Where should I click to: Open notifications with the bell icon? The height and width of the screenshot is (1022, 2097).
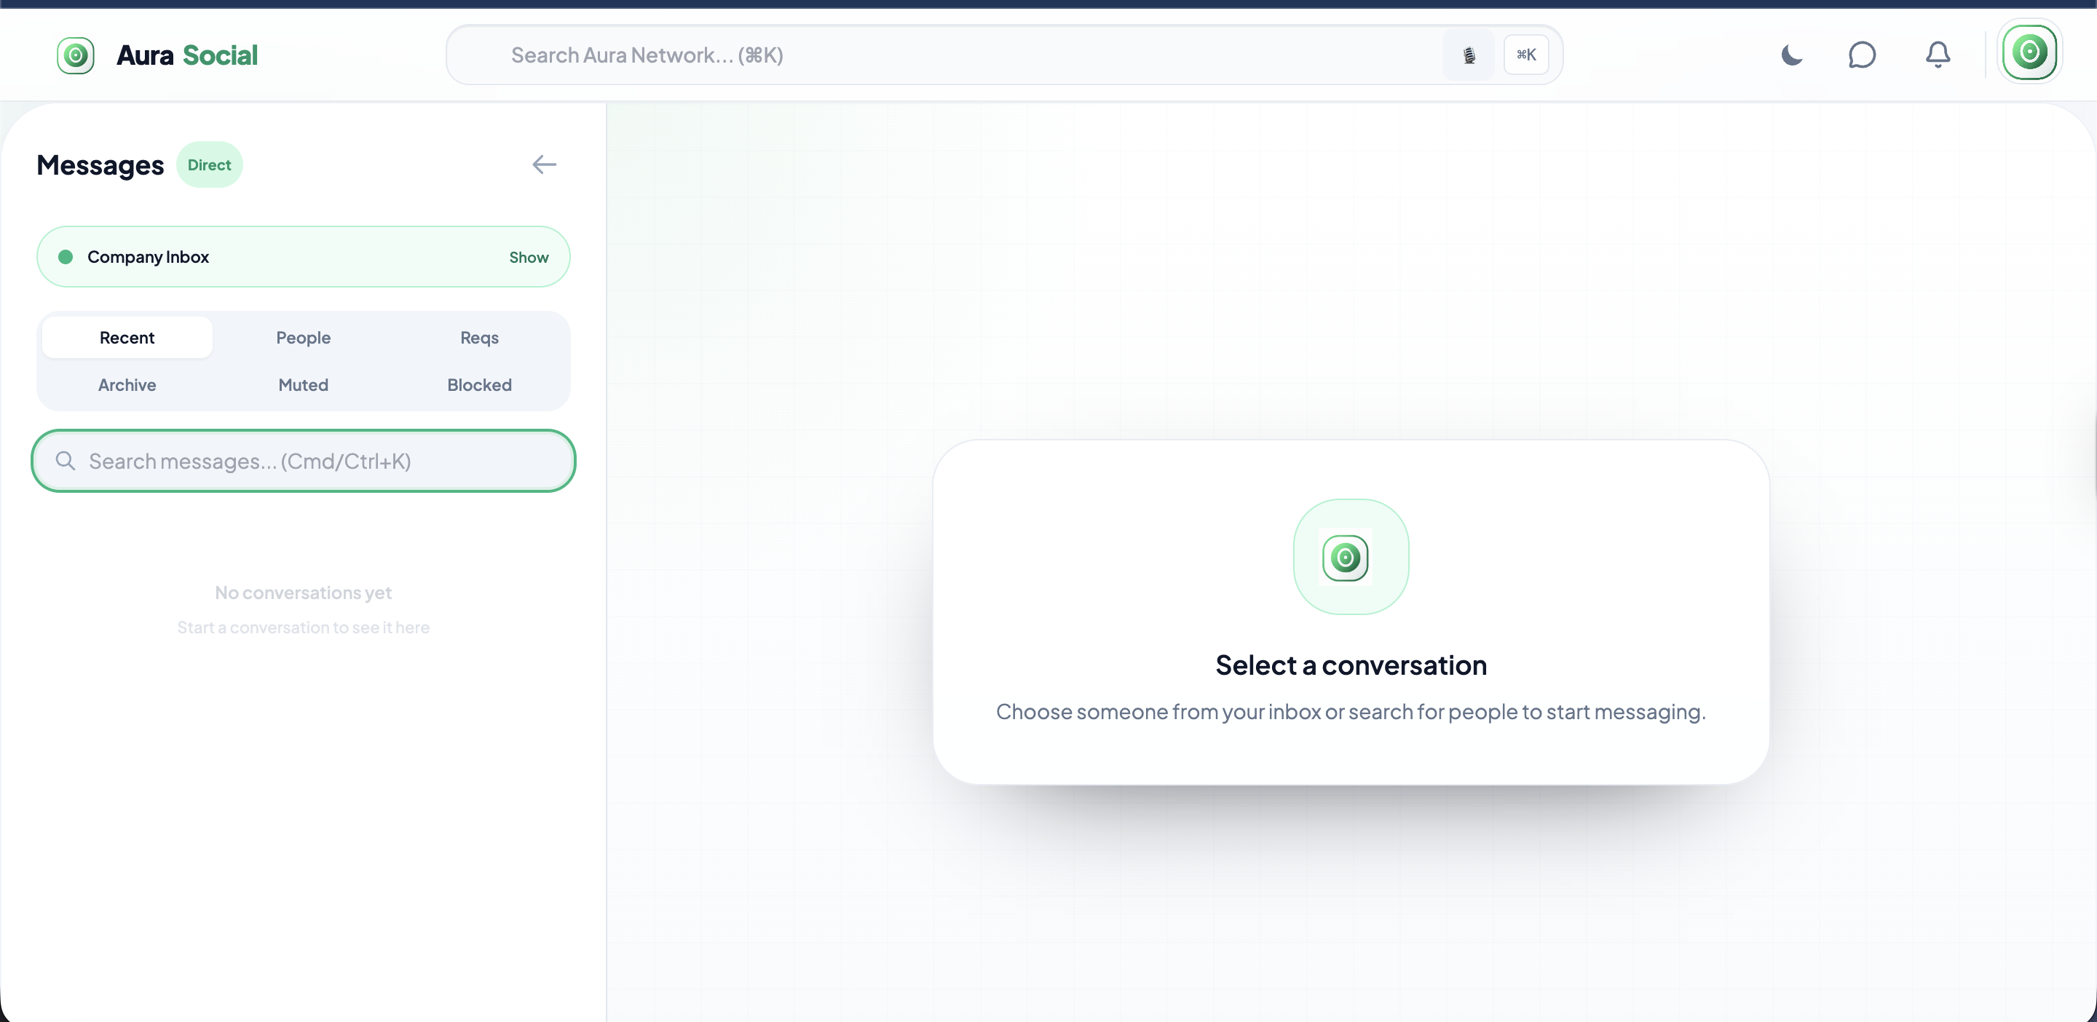pyautogui.click(x=1937, y=55)
